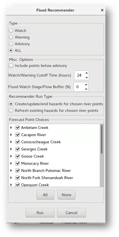Expand the Conococheague Creek tree node
This screenshot has height=237, width=119.
click(11, 142)
